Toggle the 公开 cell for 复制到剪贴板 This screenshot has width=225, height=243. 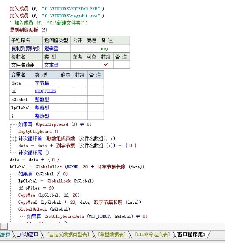pyautogui.click(x=78, y=48)
